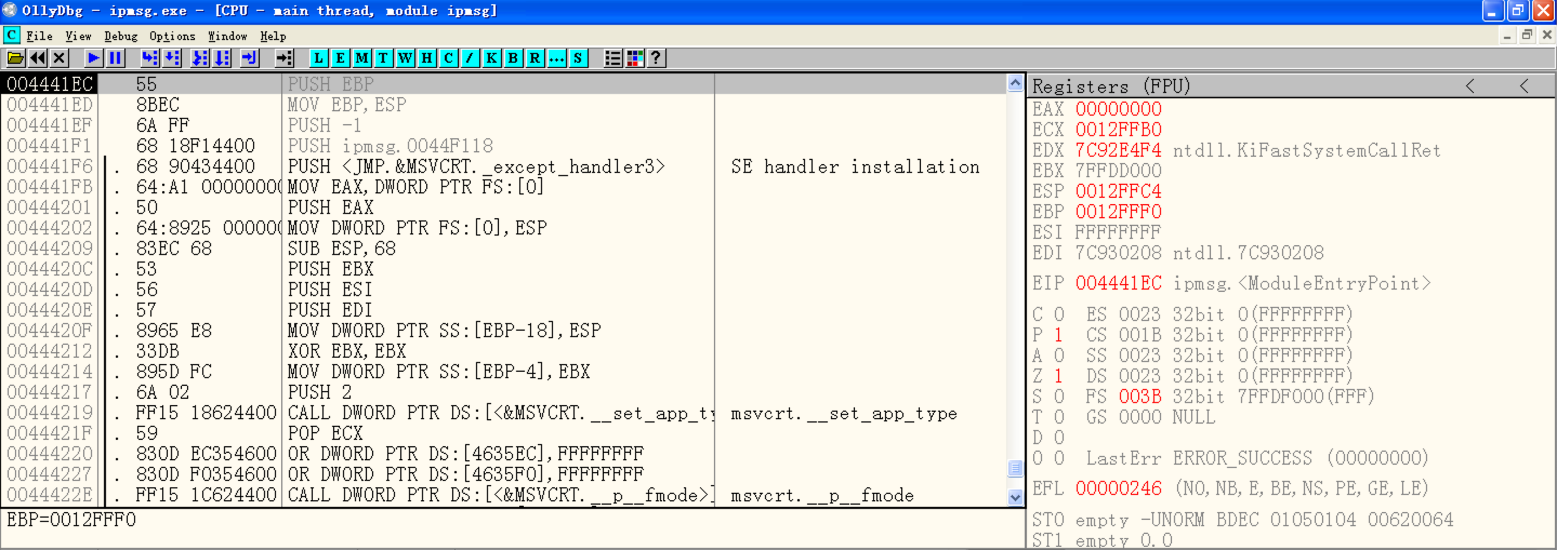
Task: Show the Handles window (H button)
Action: coord(427,58)
